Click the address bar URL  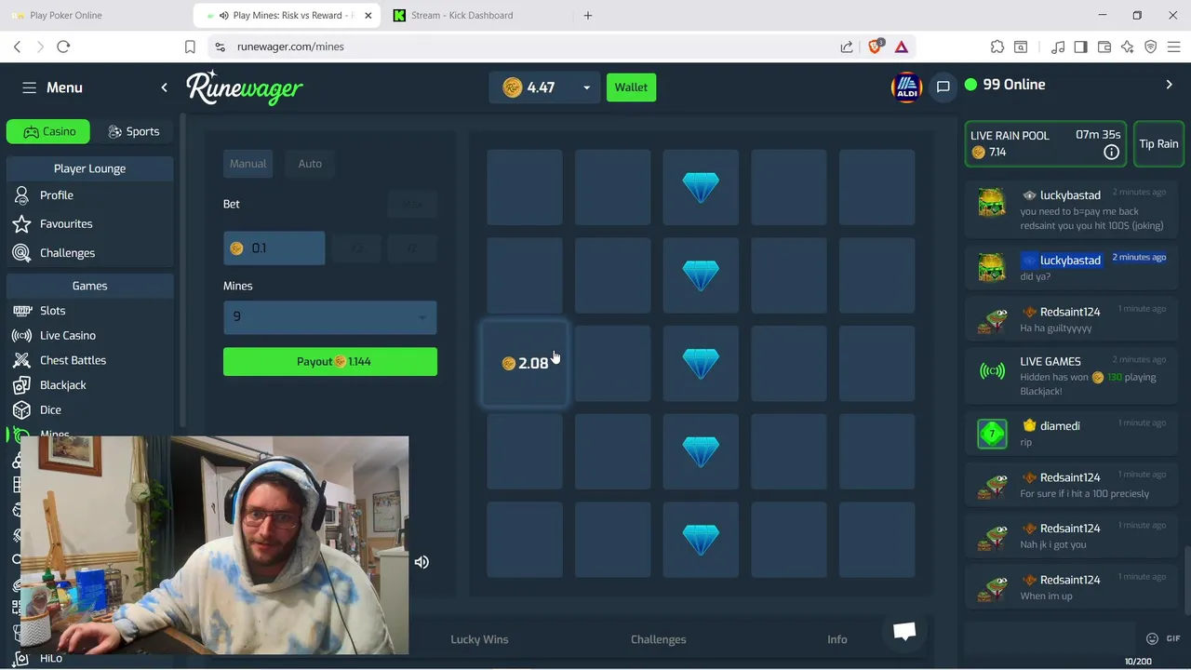point(290,47)
